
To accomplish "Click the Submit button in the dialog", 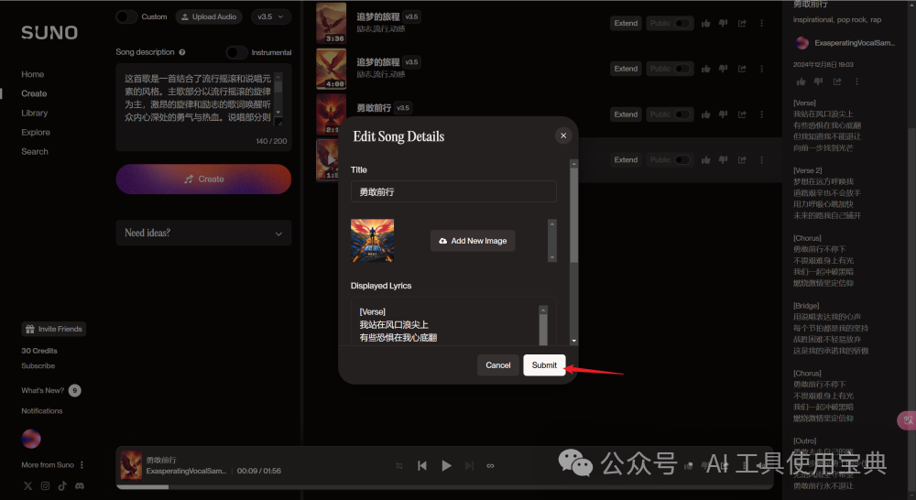I will point(544,365).
